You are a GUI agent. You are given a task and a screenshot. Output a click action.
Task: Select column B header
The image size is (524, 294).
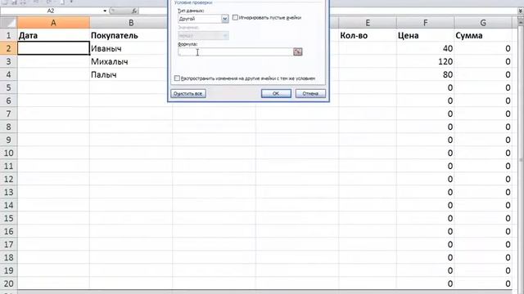click(x=131, y=23)
